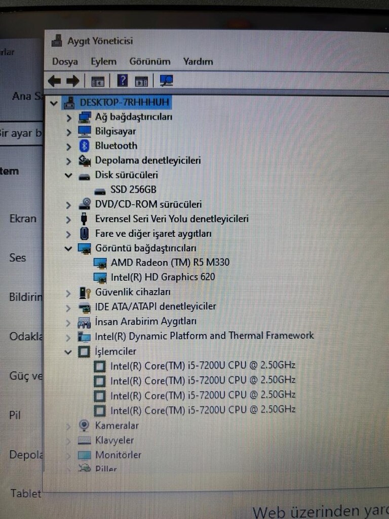389x519 pixels.
Task: Open Tablet in the Settings window sidebar
Action: point(26,494)
